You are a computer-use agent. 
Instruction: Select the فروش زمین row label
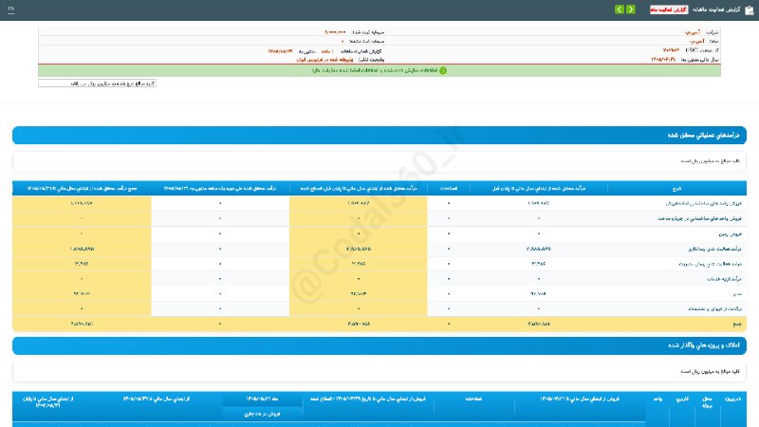coord(730,233)
